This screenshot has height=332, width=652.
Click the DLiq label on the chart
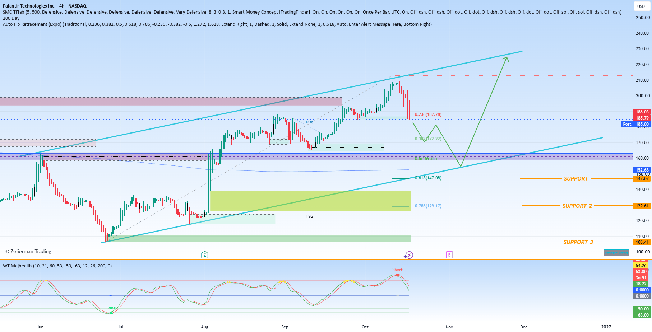(309, 122)
